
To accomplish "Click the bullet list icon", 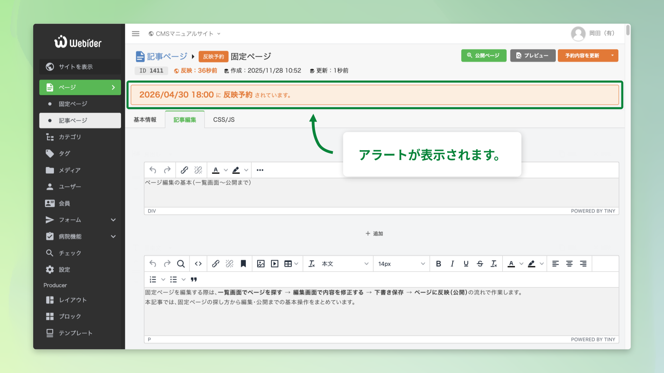I will [174, 279].
